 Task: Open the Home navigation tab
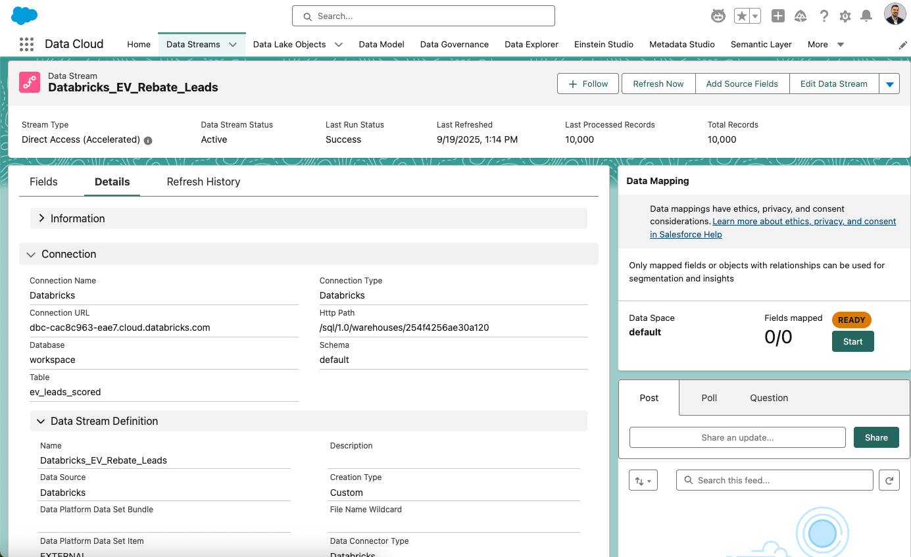139,44
